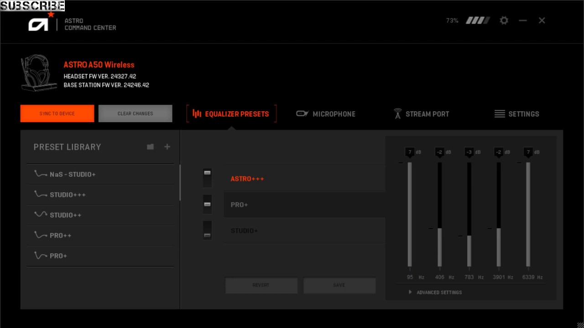Image resolution: width=584 pixels, height=328 pixels.
Task: Select STUDIO+++ preset in library
Action: click(x=100, y=195)
